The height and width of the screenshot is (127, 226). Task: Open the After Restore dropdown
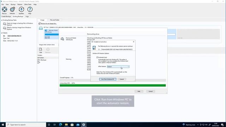[x=118, y=67]
